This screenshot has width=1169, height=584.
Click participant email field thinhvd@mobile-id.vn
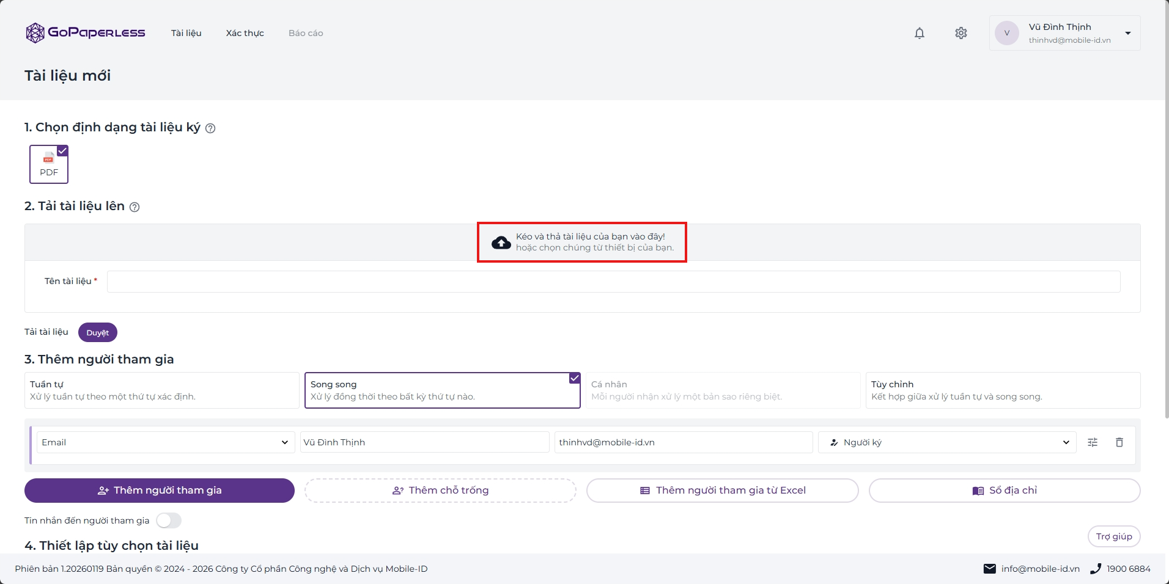tap(684, 442)
